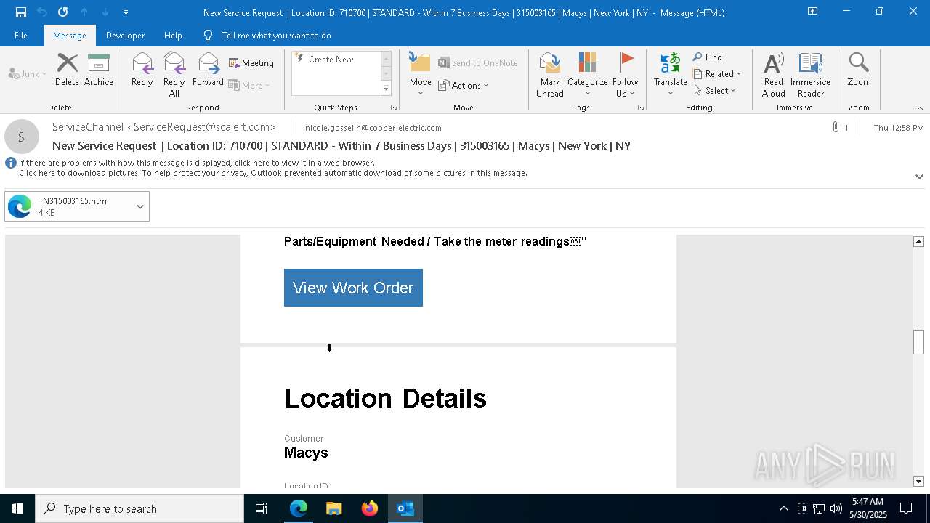Open the Move folder dropdown
Screen dimensions: 930x523
pyautogui.click(x=420, y=75)
